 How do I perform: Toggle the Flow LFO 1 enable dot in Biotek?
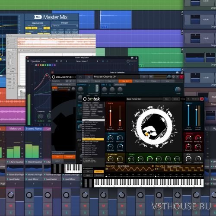[x=152, y=166]
